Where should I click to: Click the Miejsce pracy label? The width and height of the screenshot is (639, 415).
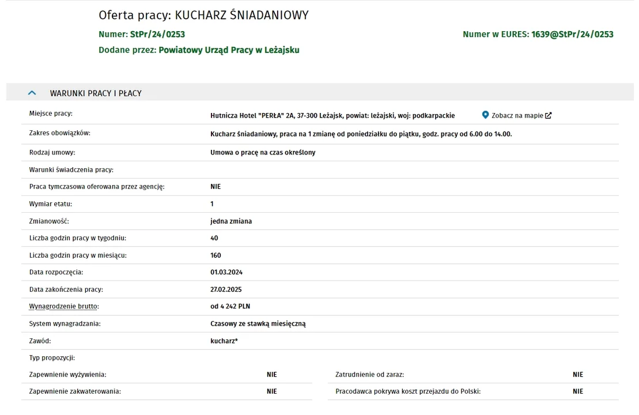pos(51,114)
